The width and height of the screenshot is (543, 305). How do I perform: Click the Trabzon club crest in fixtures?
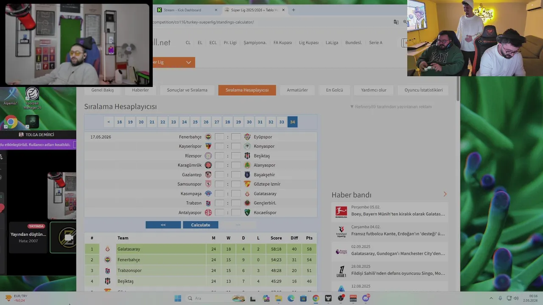point(208,203)
